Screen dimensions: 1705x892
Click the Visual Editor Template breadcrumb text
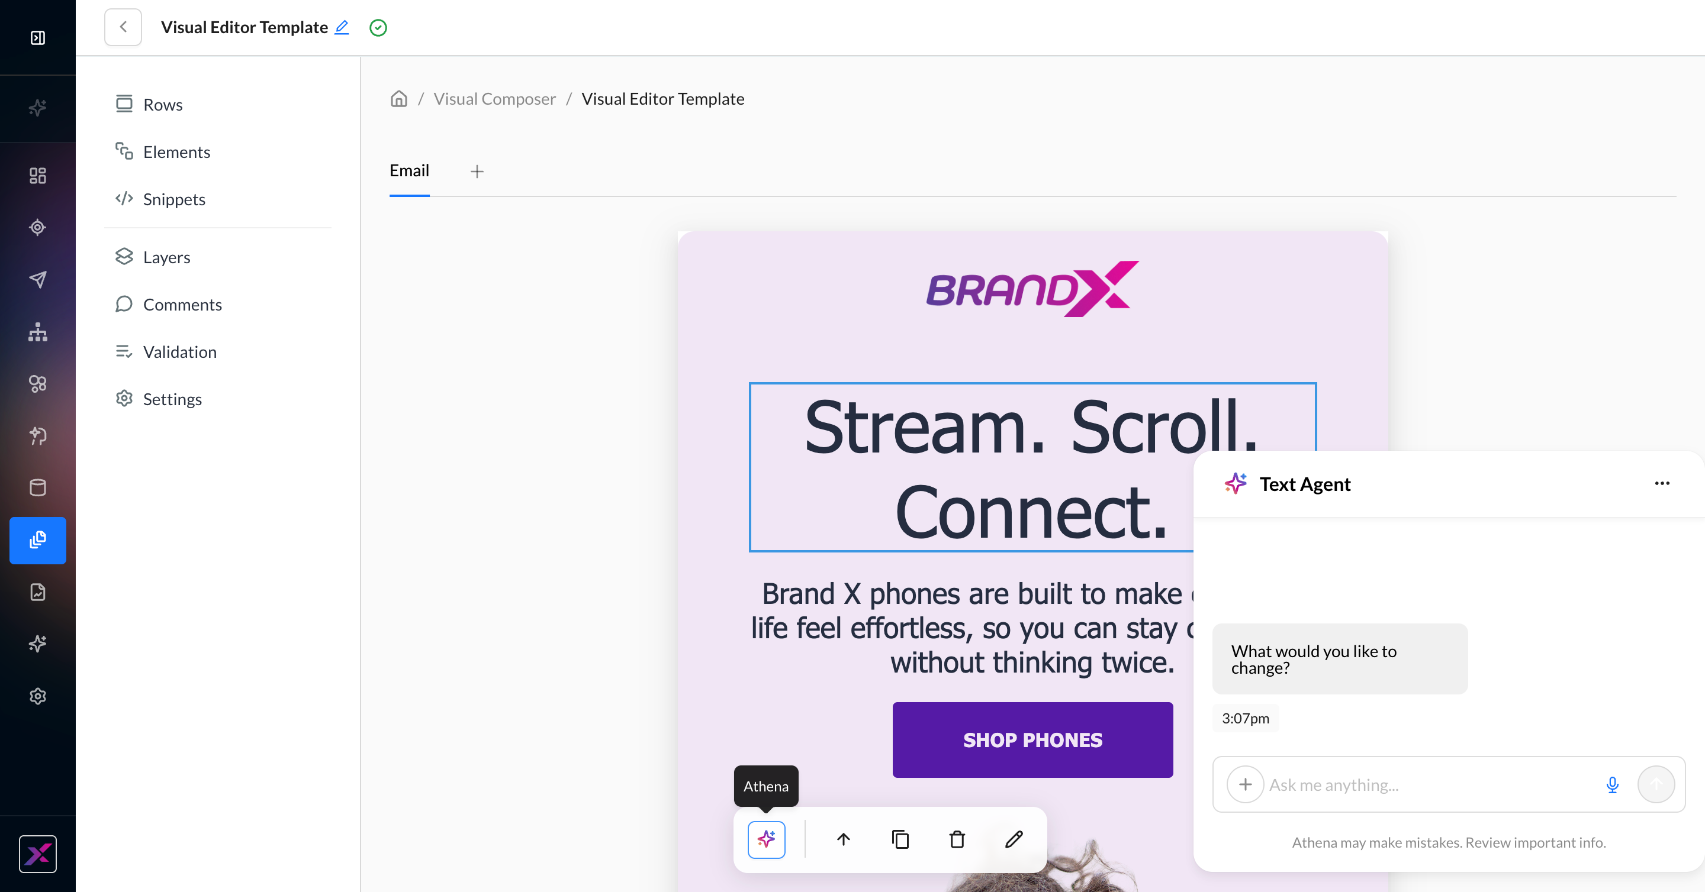click(x=662, y=99)
